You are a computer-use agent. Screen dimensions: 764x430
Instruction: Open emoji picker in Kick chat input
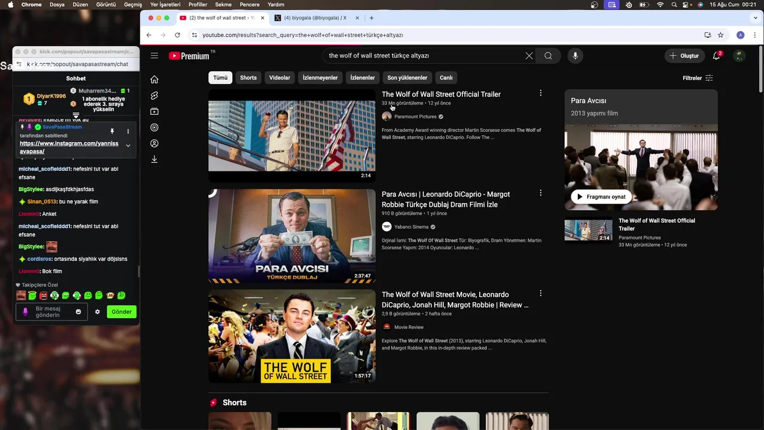78,312
